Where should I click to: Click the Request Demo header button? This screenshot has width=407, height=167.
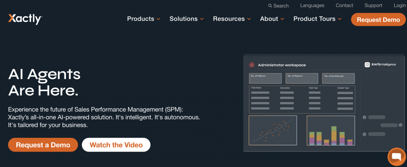(x=378, y=20)
